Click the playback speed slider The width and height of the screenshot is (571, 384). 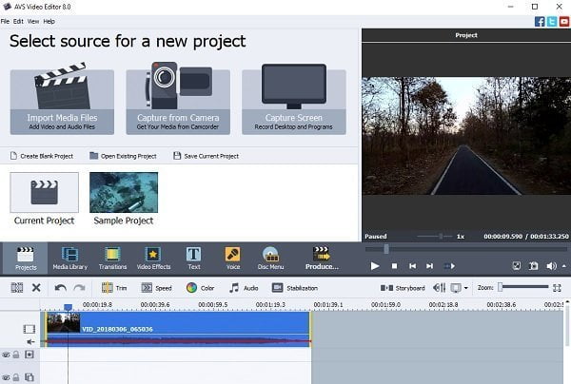click(435, 237)
